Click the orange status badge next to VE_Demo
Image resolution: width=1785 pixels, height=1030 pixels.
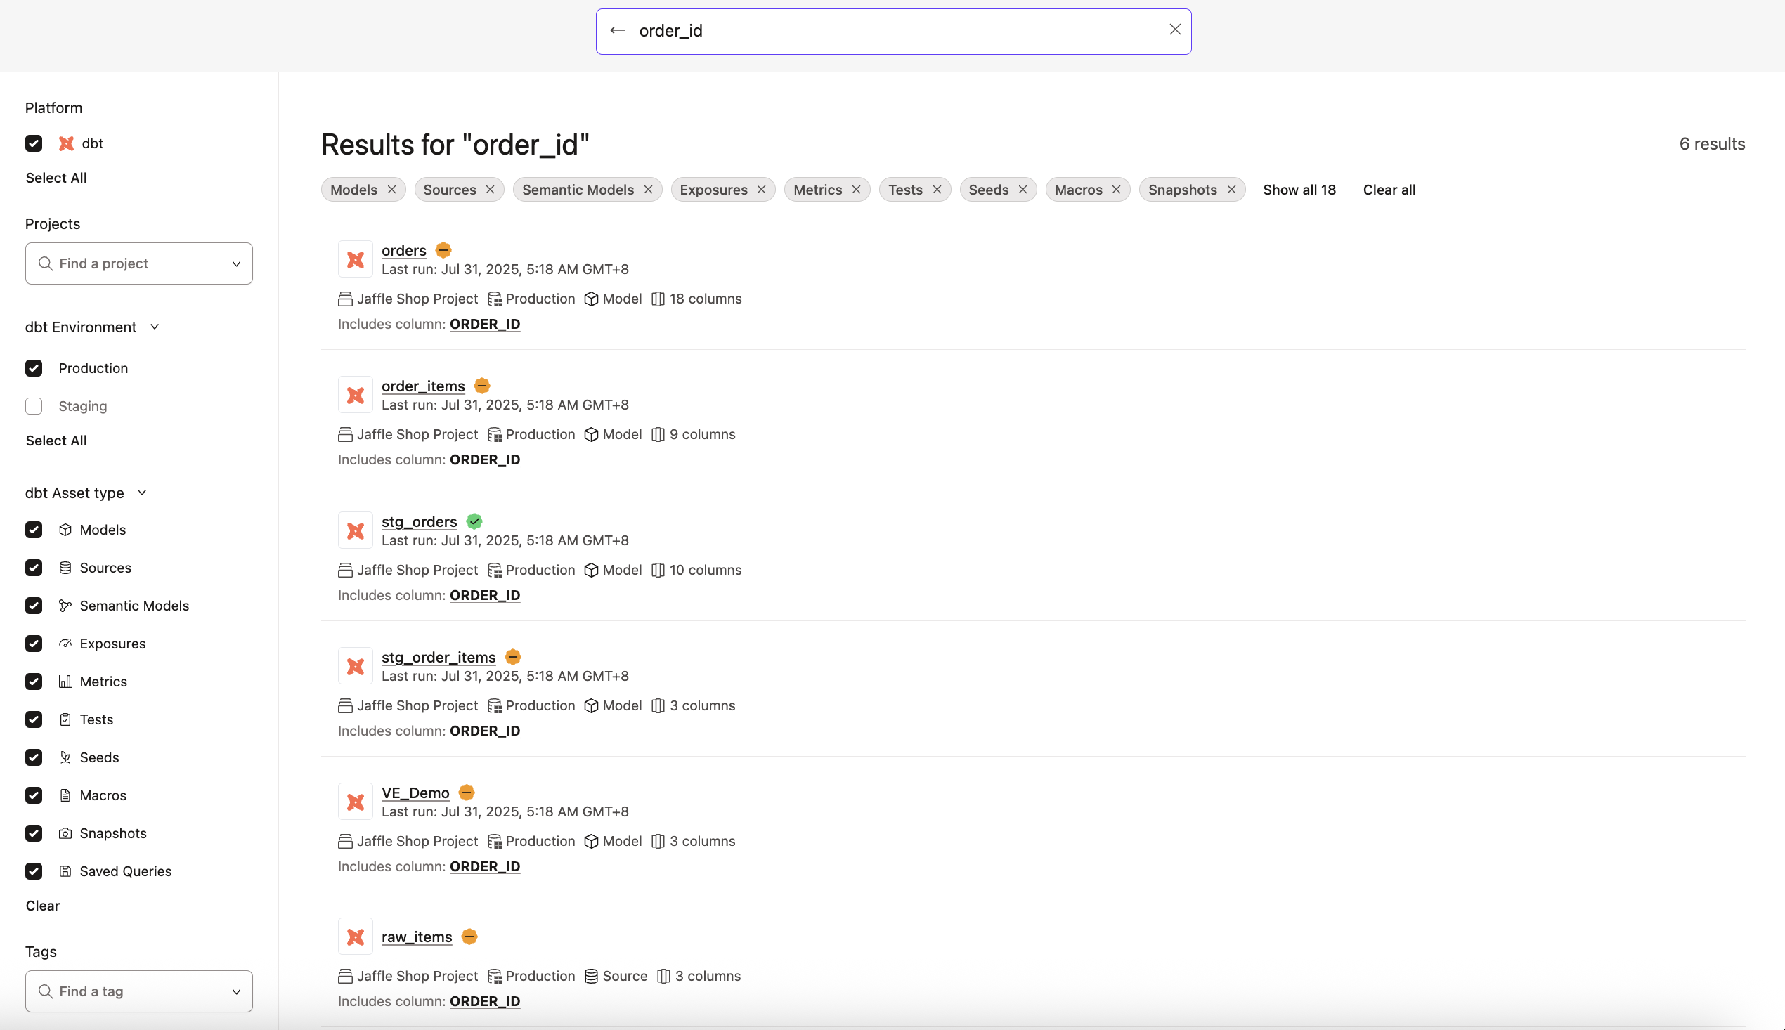click(x=466, y=793)
